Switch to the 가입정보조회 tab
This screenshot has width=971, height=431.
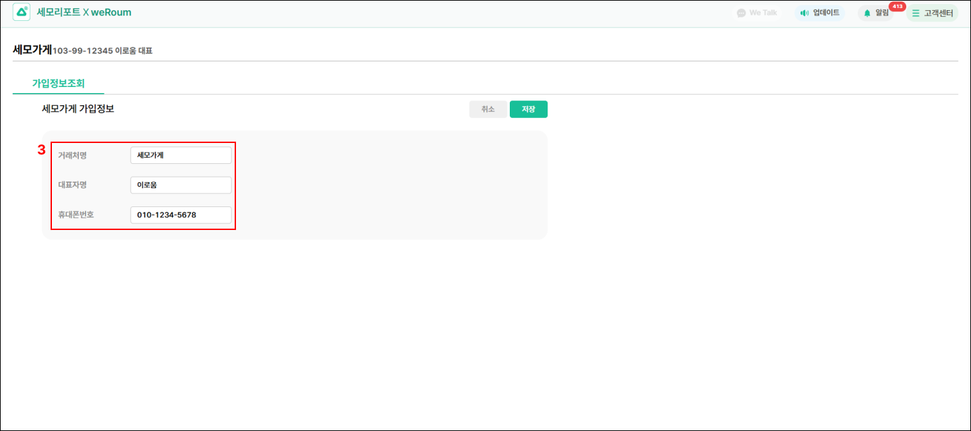tap(59, 83)
